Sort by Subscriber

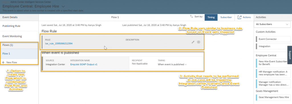226,17
